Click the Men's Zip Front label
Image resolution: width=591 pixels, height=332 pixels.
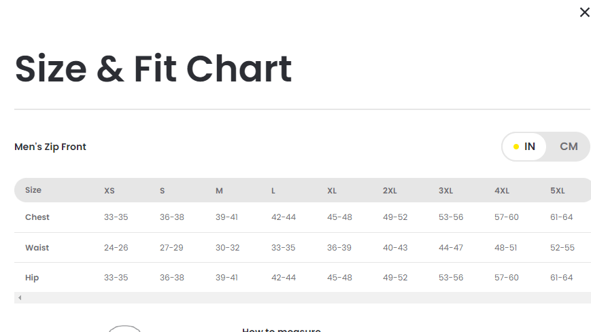pos(50,147)
